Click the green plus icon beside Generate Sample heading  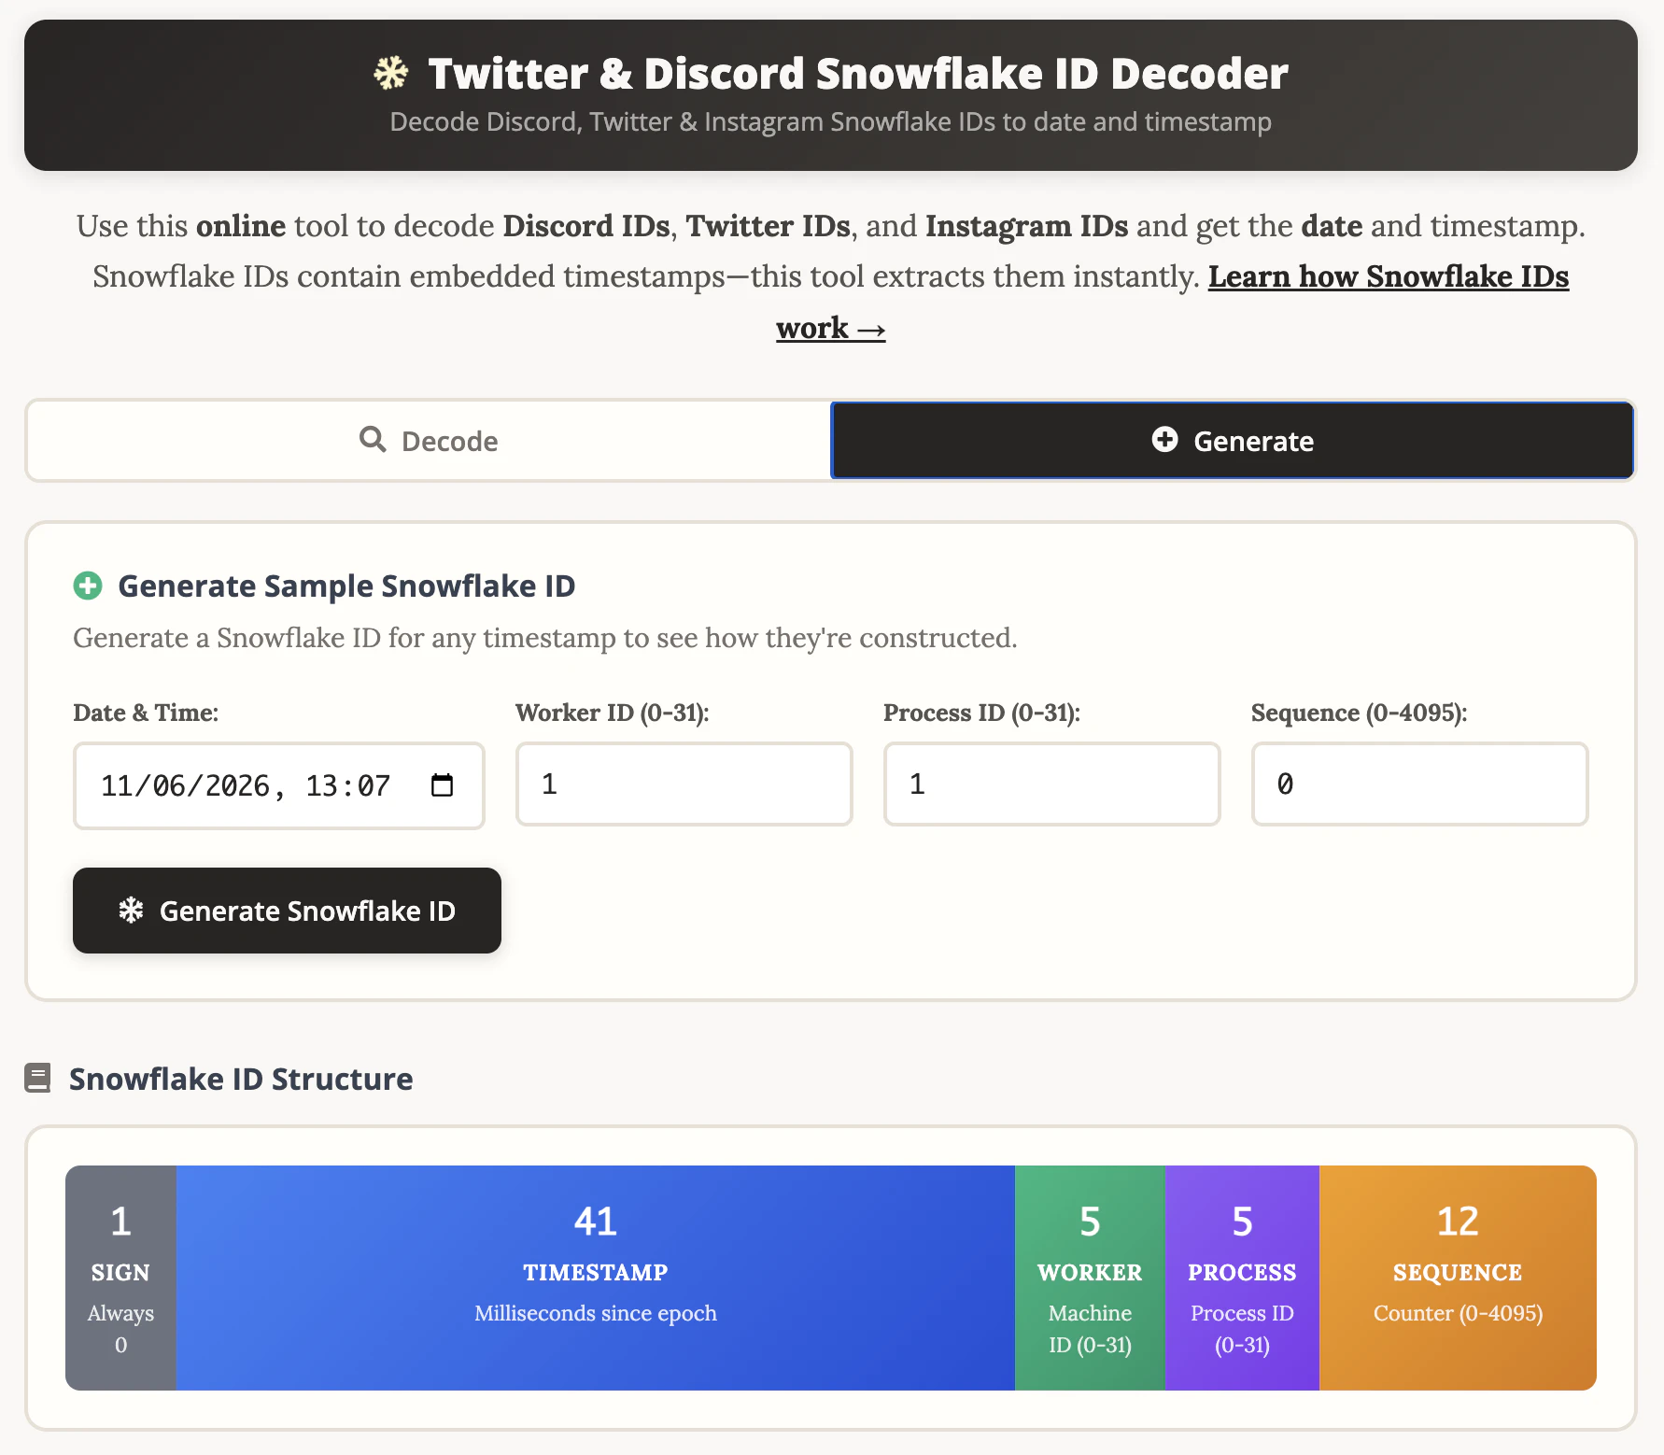pos(88,586)
